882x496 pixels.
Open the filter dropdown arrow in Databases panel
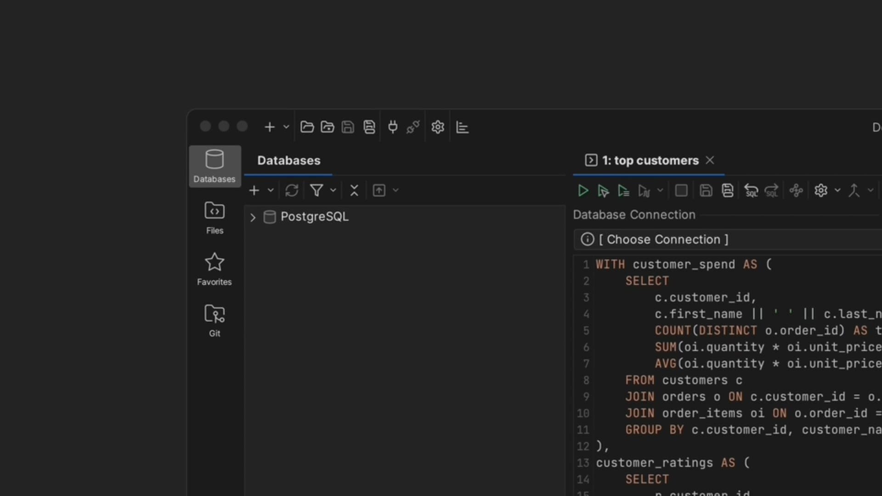point(333,191)
